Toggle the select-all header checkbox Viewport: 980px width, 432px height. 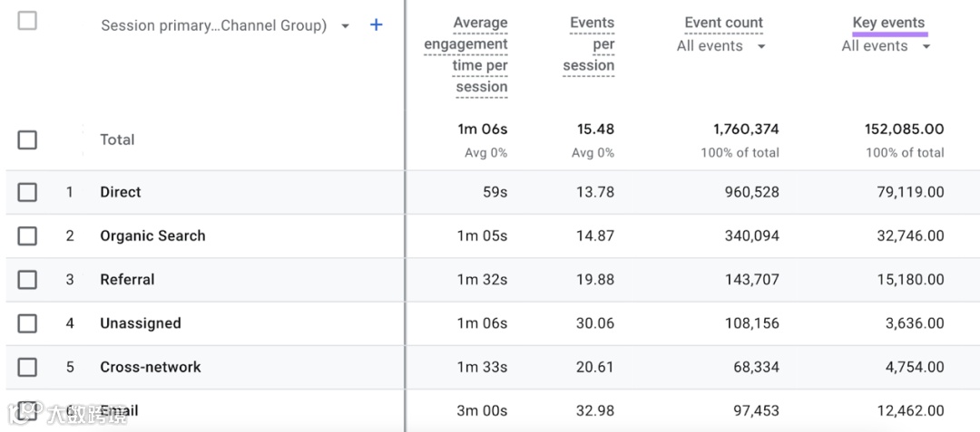27,21
